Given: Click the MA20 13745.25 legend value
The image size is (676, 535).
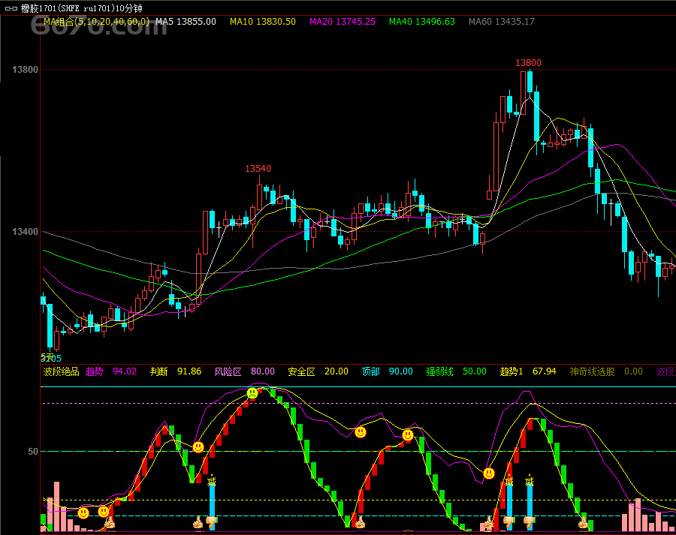Looking at the screenshot, I should tap(343, 22).
